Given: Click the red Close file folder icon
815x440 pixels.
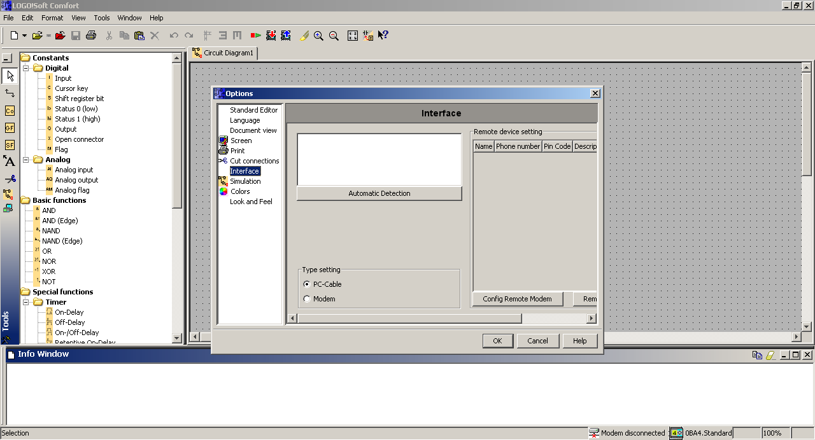Looking at the screenshot, I should coord(60,36).
